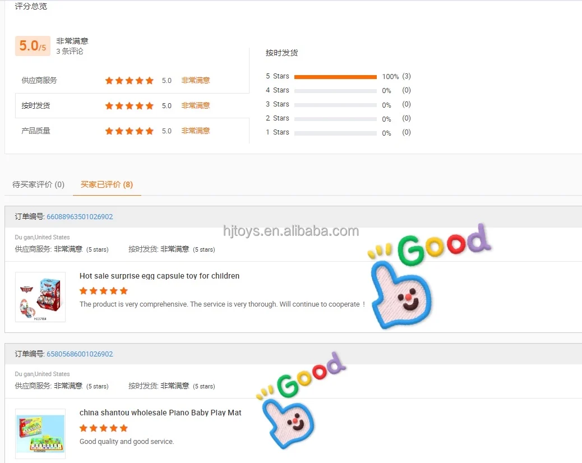Click the surprise egg capsule toy thumbnail

[40, 297]
